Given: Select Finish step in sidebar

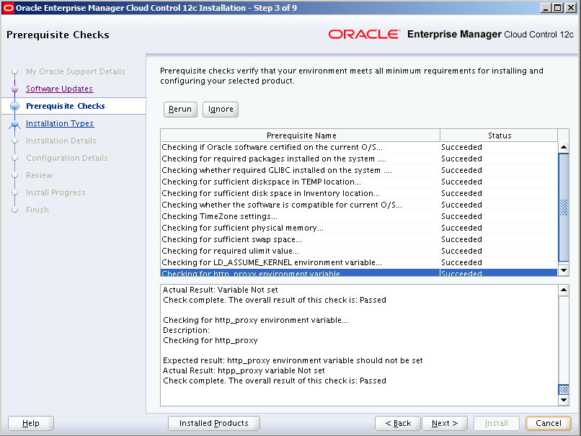Looking at the screenshot, I should [37, 210].
